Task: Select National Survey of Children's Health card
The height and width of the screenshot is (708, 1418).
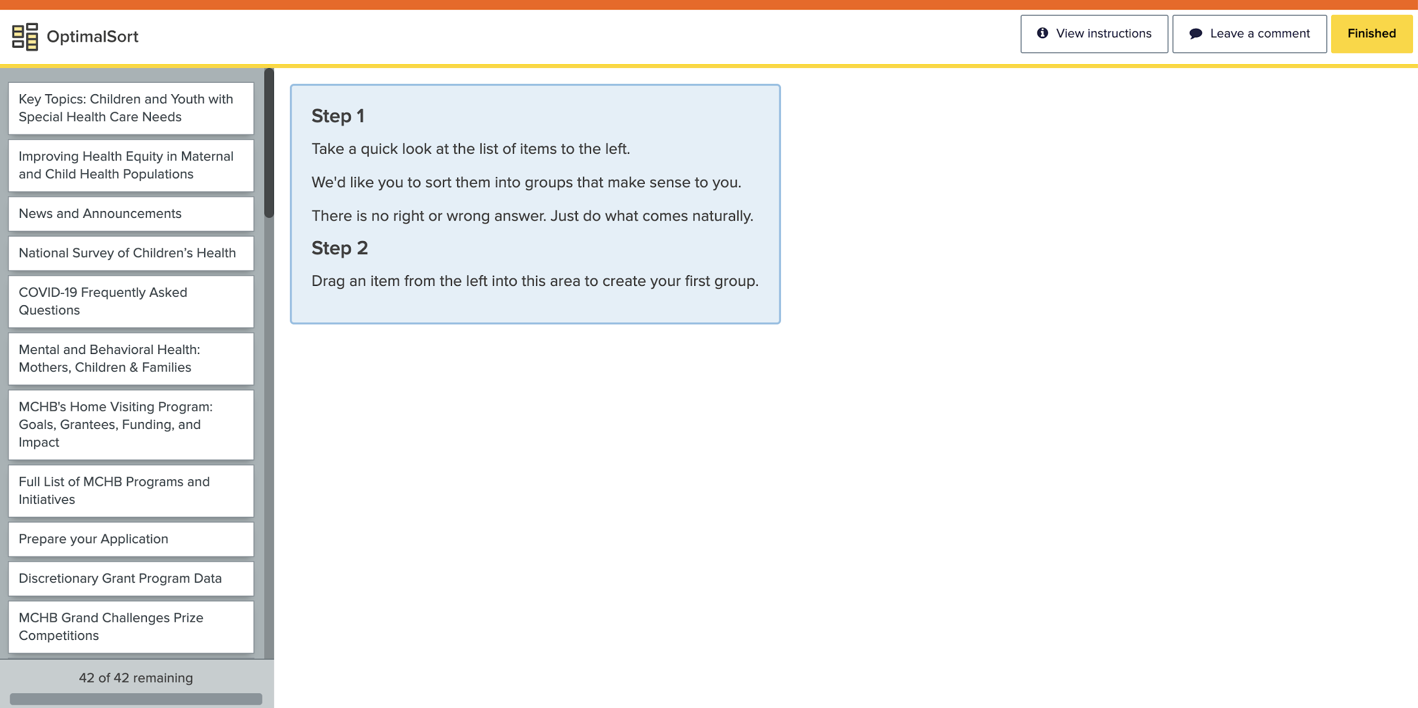Action: (x=131, y=253)
